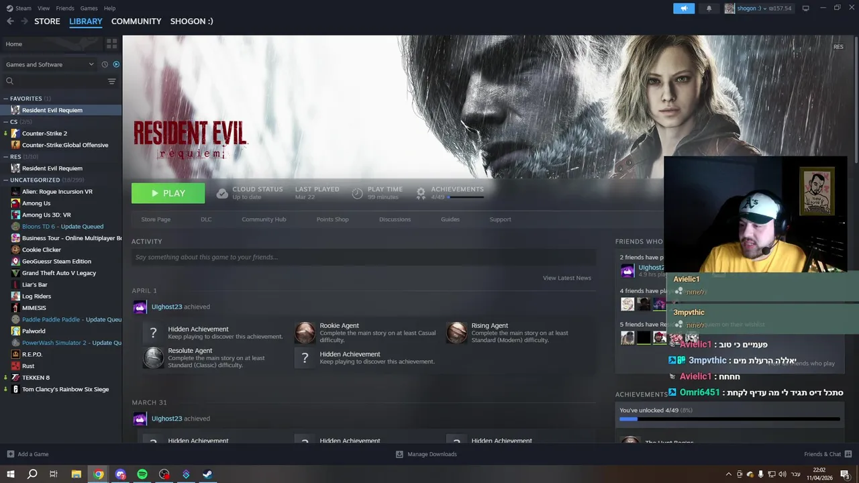Open Chrome from the taskbar
The width and height of the screenshot is (859, 483).
99,474
